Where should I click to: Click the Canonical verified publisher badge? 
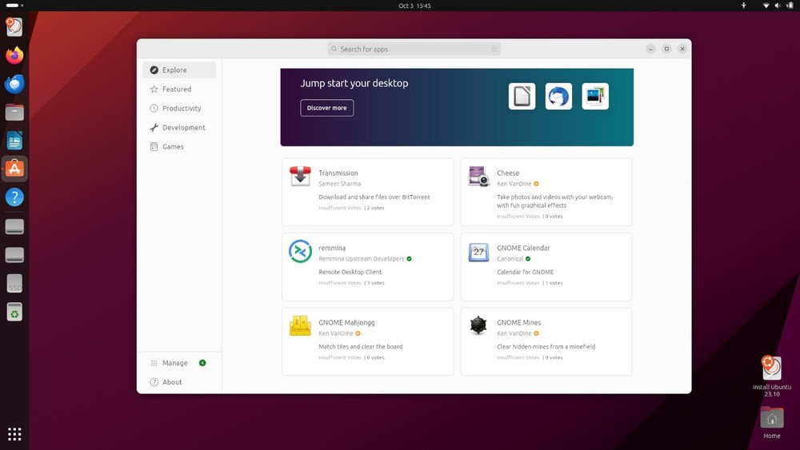point(528,259)
